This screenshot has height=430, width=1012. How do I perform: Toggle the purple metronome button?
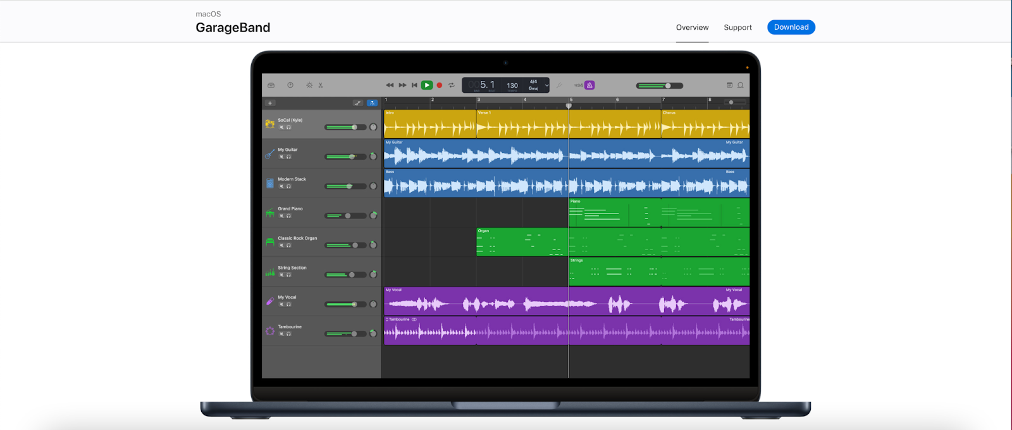[x=589, y=85]
